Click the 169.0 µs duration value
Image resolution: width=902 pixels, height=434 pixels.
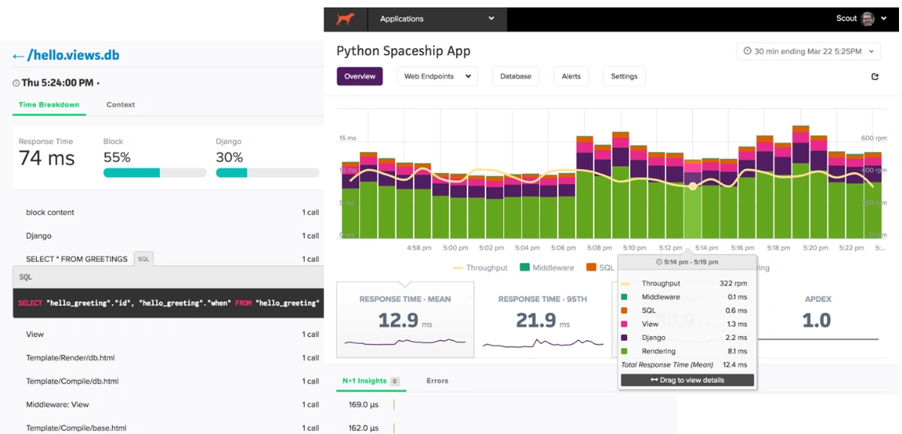point(364,405)
